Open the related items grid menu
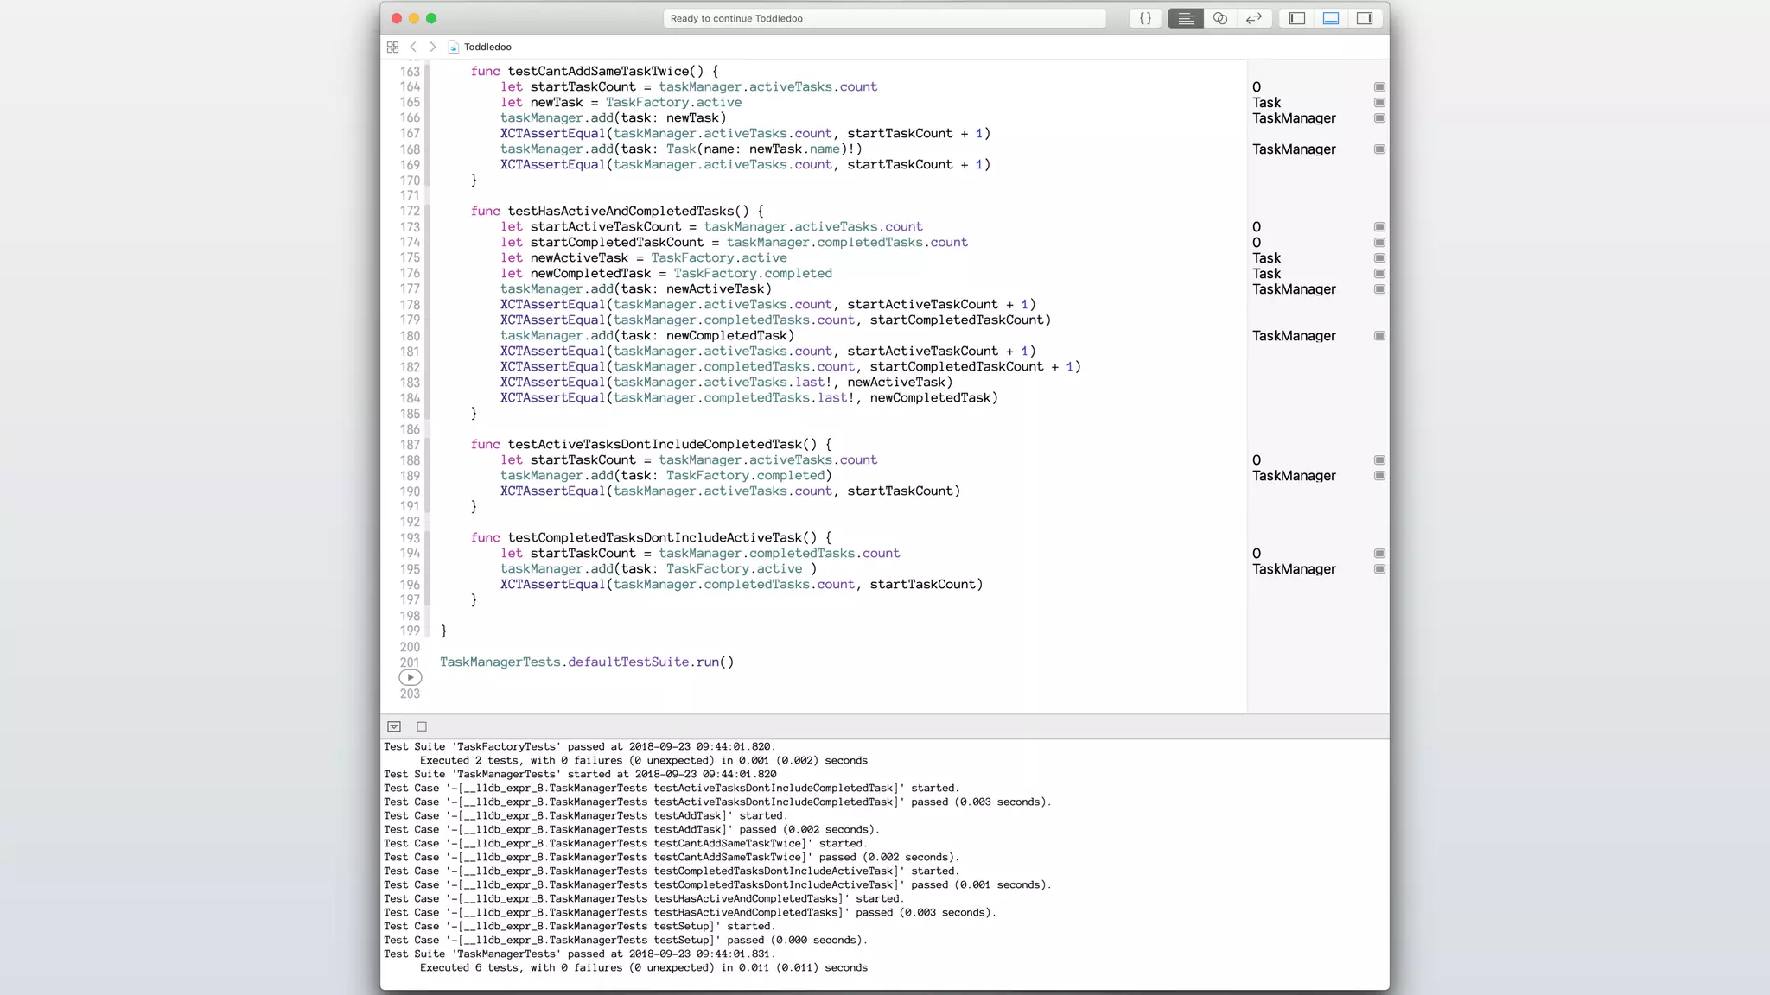The height and width of the screenshot is (995, 1770). 393,47
